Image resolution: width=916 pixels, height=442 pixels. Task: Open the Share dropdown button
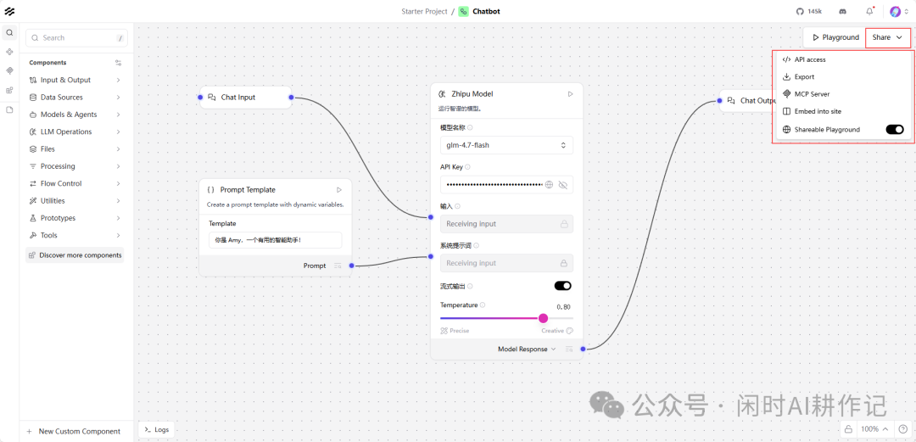click(887, 37)
